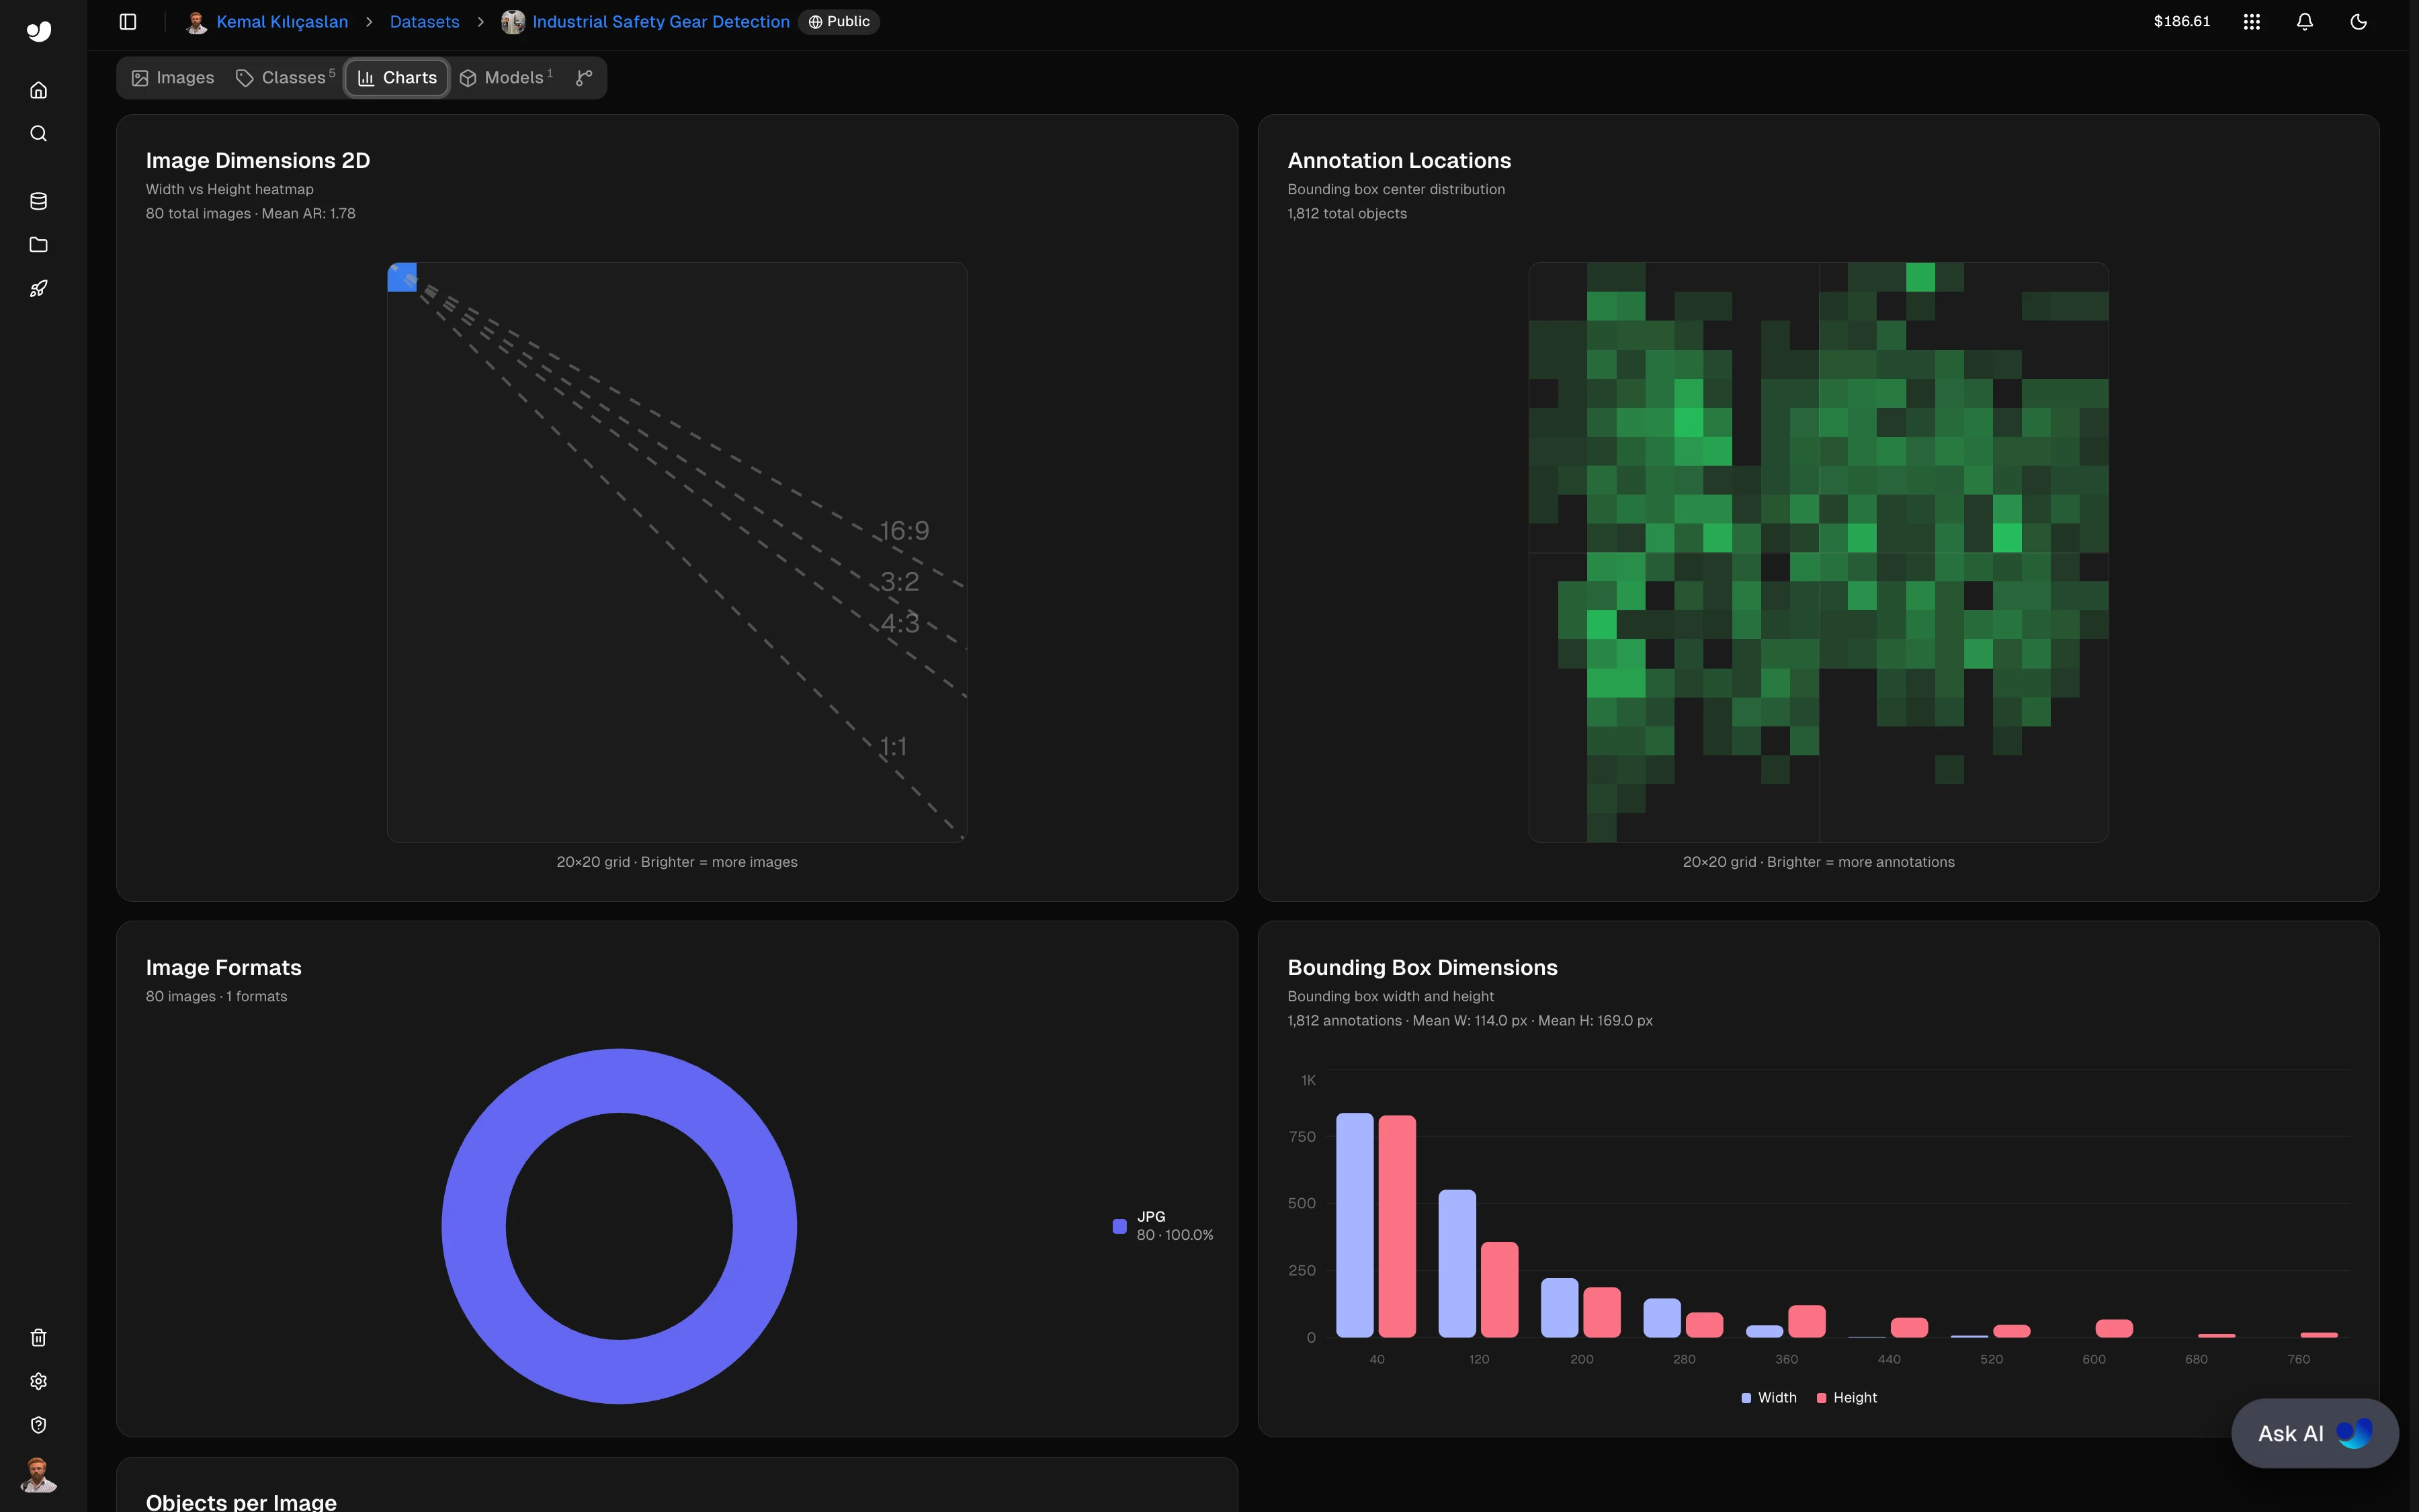Open the Projects folder icon in sidebar
2419x1512 pixels.
tap(39, 245)
